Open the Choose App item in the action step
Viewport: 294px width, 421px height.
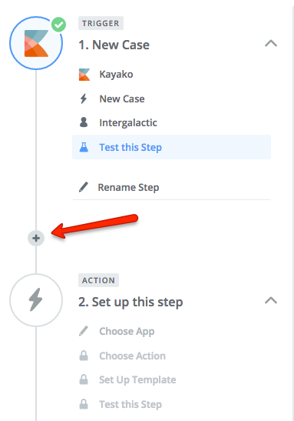(x=171, y=331)
